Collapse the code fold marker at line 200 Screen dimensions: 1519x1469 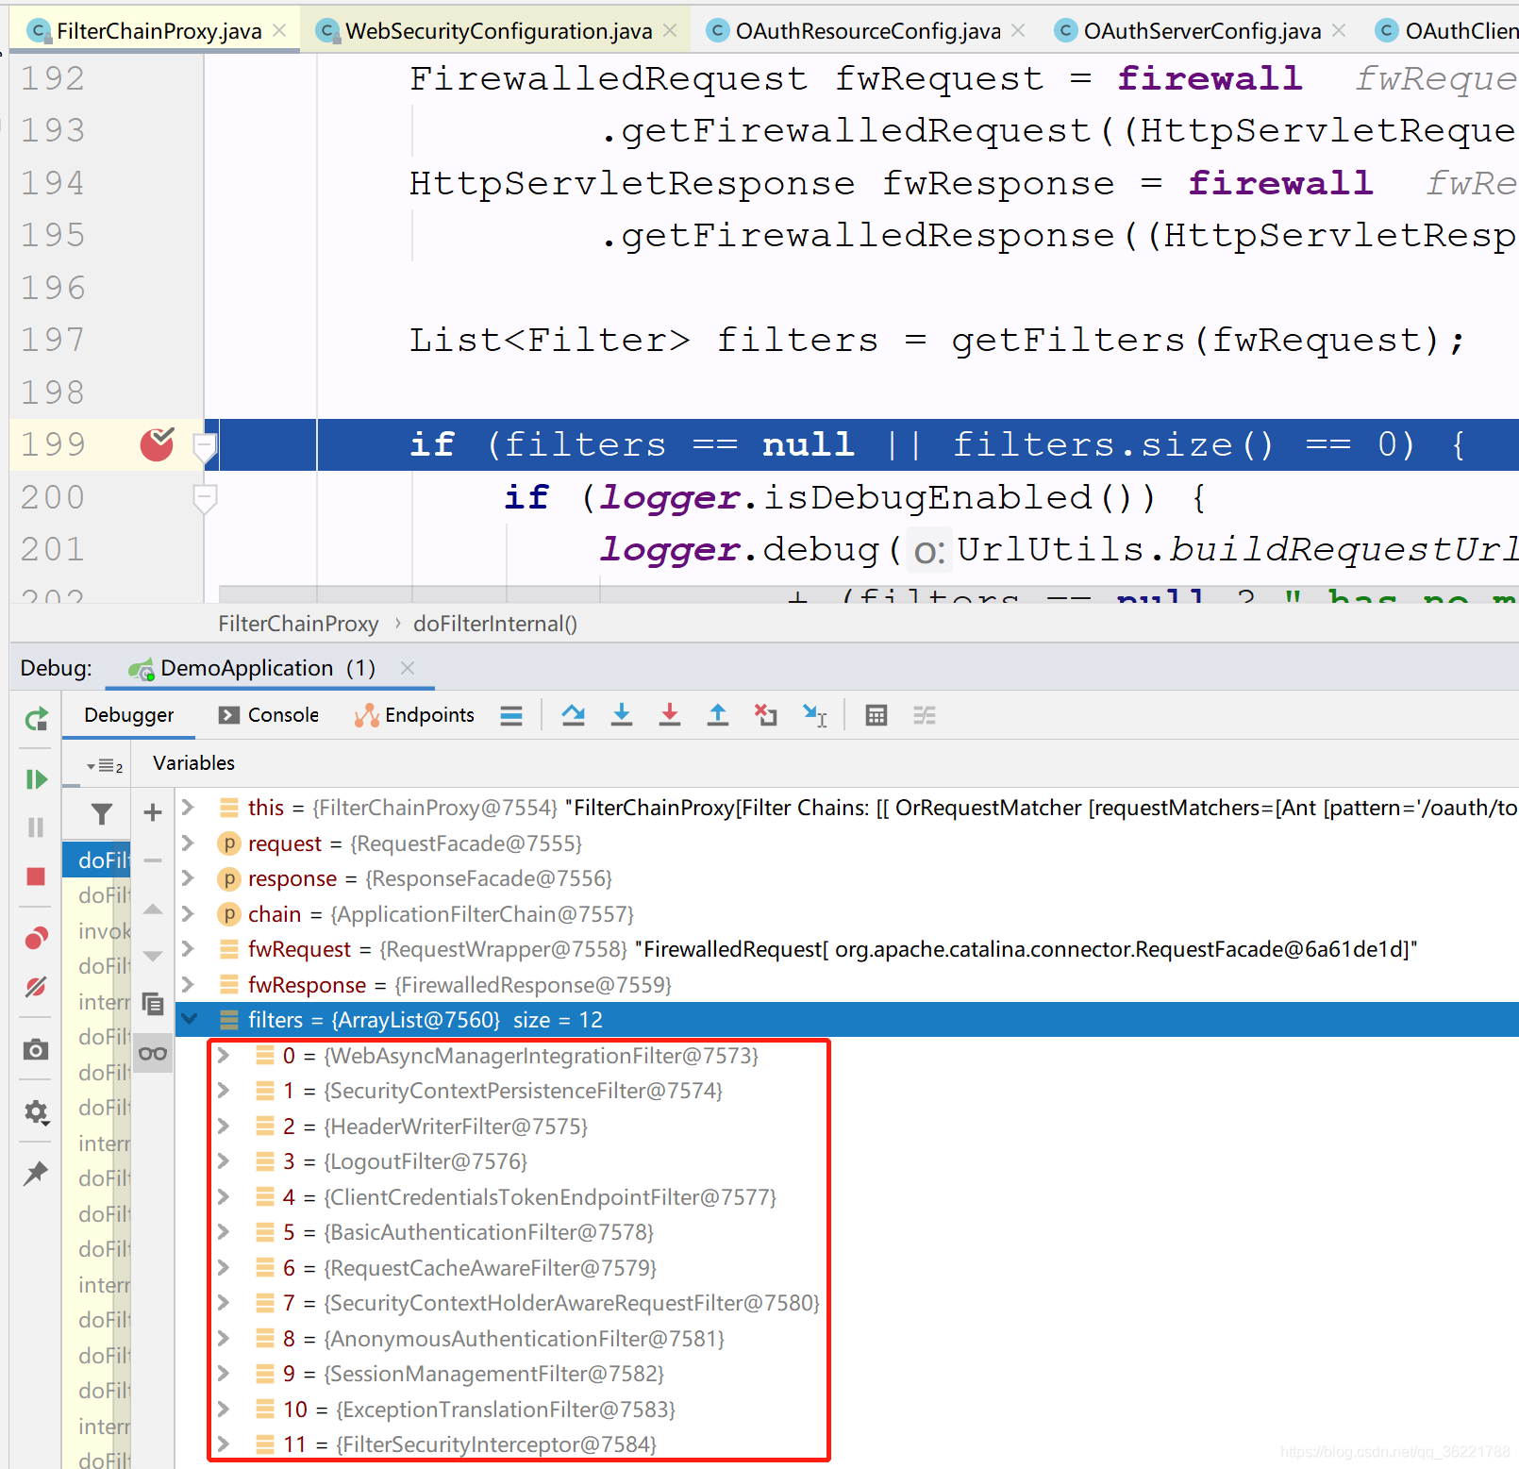pyautogui.click(x=205, y=497)
